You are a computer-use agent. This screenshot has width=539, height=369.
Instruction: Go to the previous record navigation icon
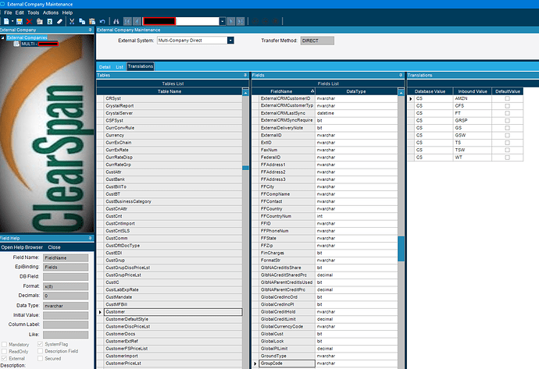(137, 21)
